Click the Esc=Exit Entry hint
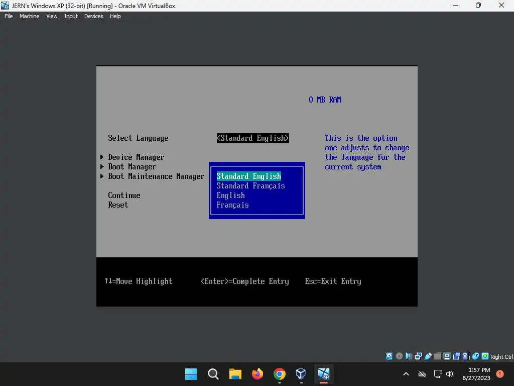The image size is (514, 386). click(333, 281)
